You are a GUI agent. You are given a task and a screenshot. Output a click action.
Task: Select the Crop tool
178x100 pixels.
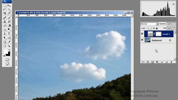5,13
